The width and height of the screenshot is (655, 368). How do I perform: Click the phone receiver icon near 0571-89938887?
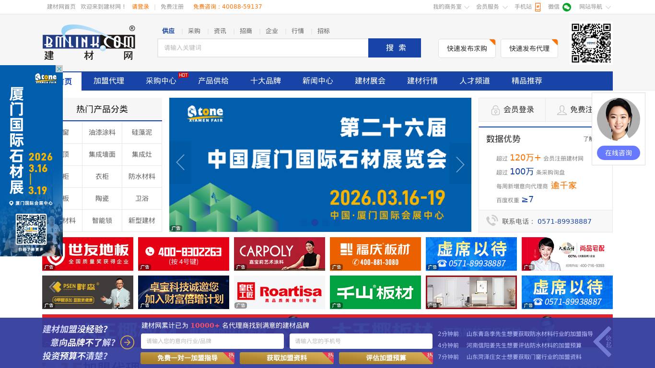click(492, 221)
